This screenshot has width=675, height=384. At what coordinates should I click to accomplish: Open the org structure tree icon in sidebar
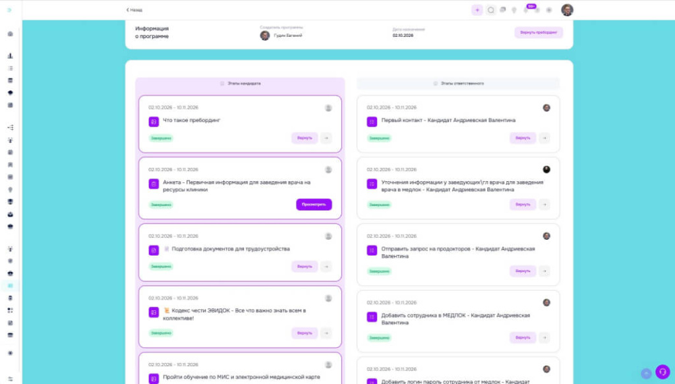(x=11, y=127)
